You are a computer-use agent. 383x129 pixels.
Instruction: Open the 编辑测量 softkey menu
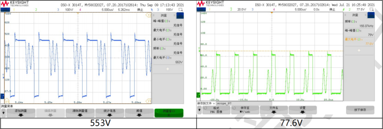[50, 113]
